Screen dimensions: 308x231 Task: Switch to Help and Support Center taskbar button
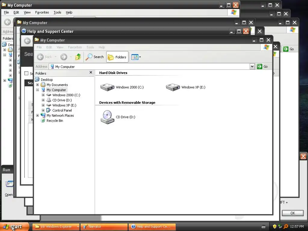pyautogui.click(x=152, y=226)
